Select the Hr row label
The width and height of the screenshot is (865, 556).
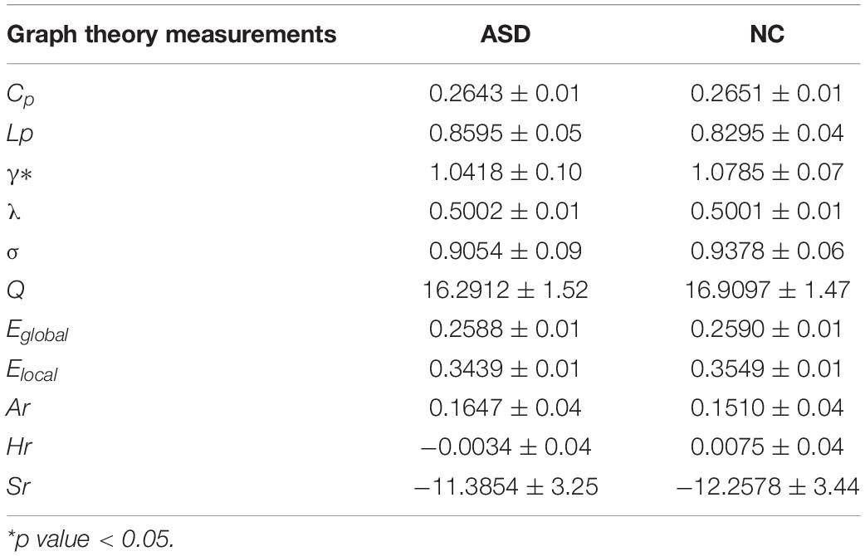pos(19,446)
